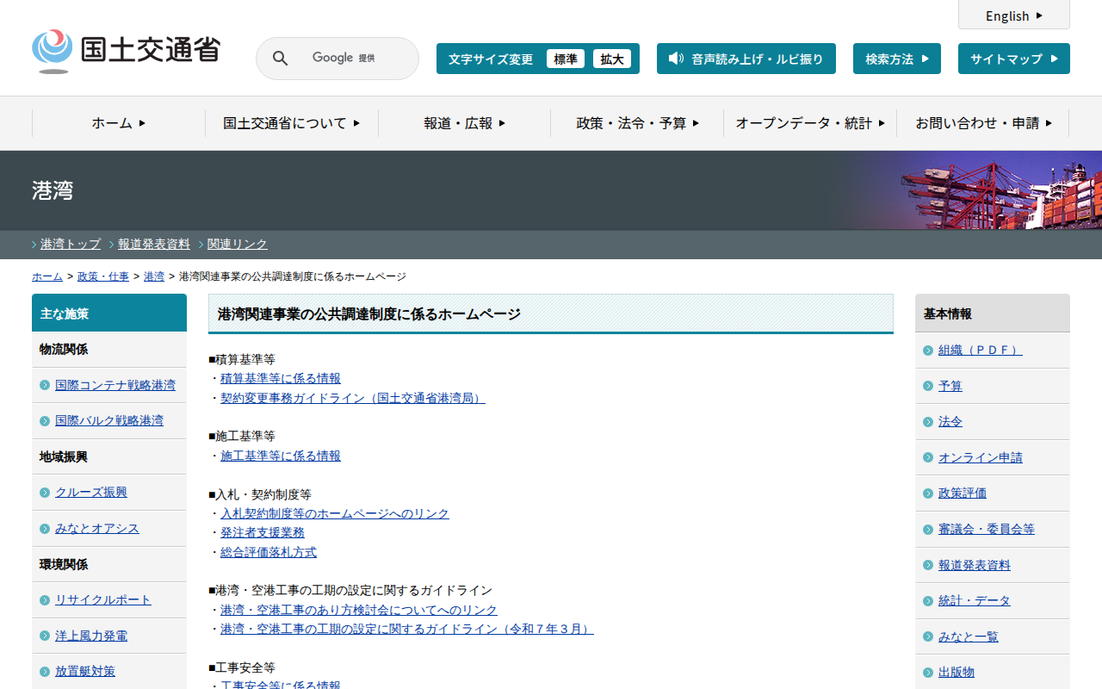Open the 港湾トップ sub-navigation link
The height and width of the screenshot is (689, 1102).
(71, 244)
